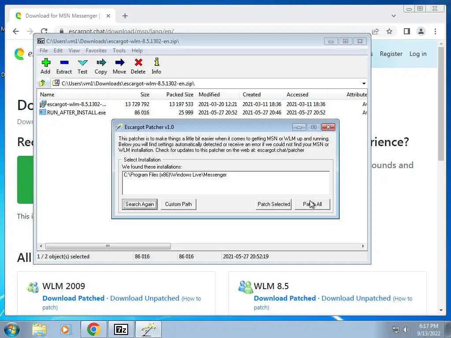Close the Escargot Patcher dialog
This screenshot has width=451, height=338.
[328, 127]
